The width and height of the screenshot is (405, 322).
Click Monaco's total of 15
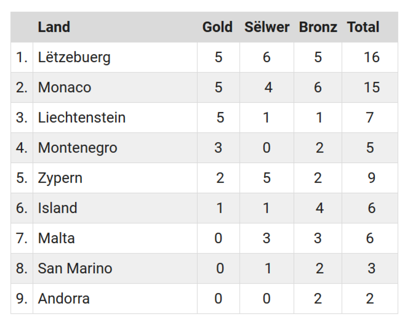[371, 87]
